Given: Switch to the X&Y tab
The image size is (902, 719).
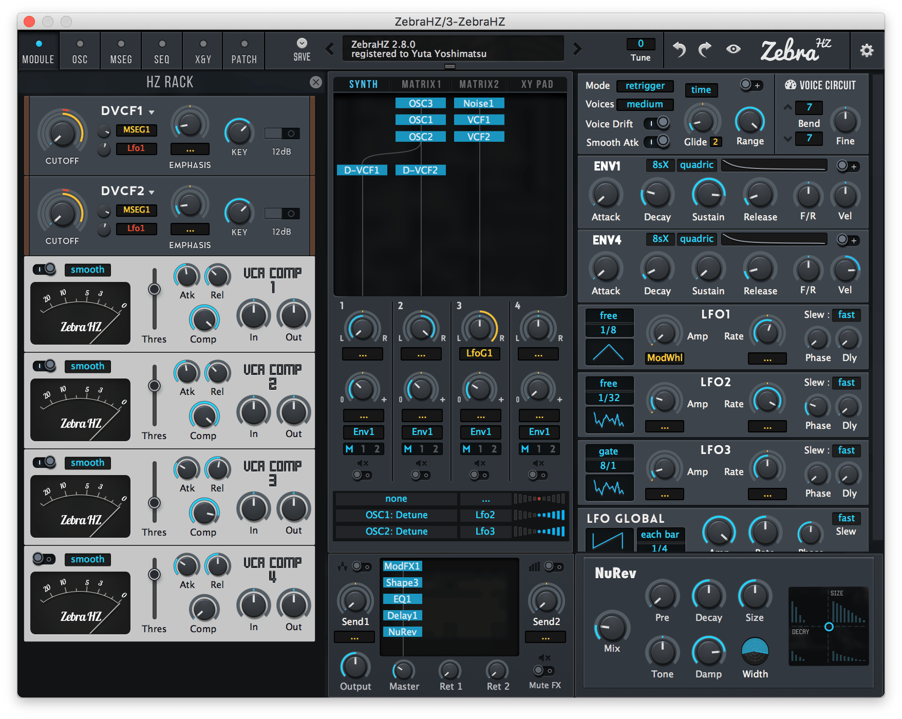Looking at the screenshot, I should point(203,52).
